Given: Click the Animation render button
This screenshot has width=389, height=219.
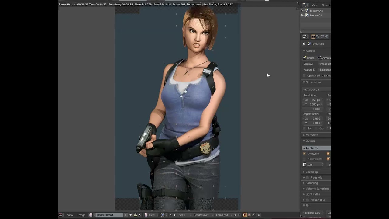Looking at the screenshot, I should pyautogui.click(x=325, y=58).
